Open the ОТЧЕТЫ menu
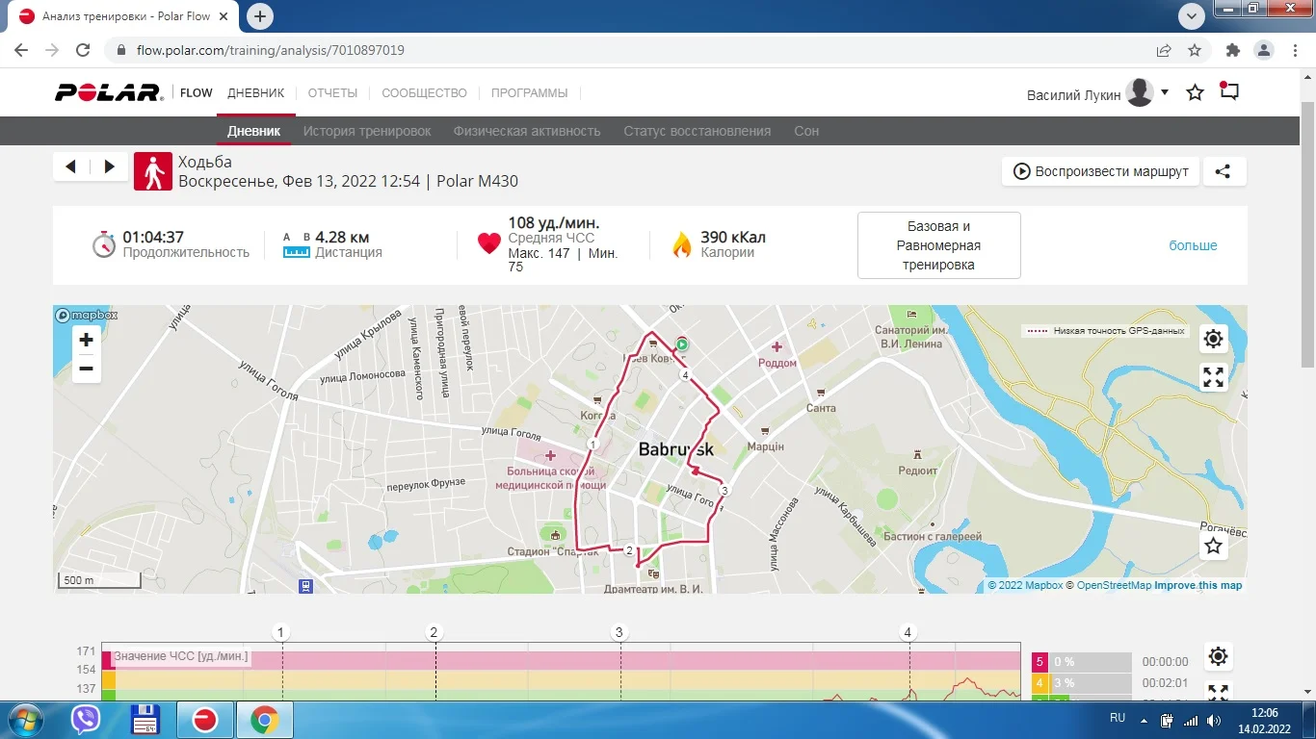The image size is (1316, 739). point(332,93)
